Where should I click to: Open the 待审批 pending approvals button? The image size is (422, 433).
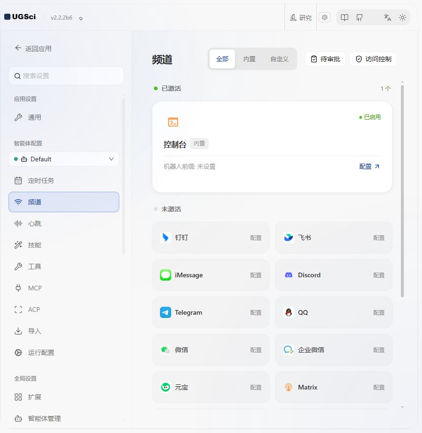click(325, 59)
